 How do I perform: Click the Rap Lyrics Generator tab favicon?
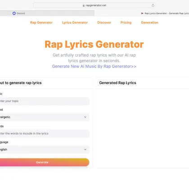click(142, 13)
